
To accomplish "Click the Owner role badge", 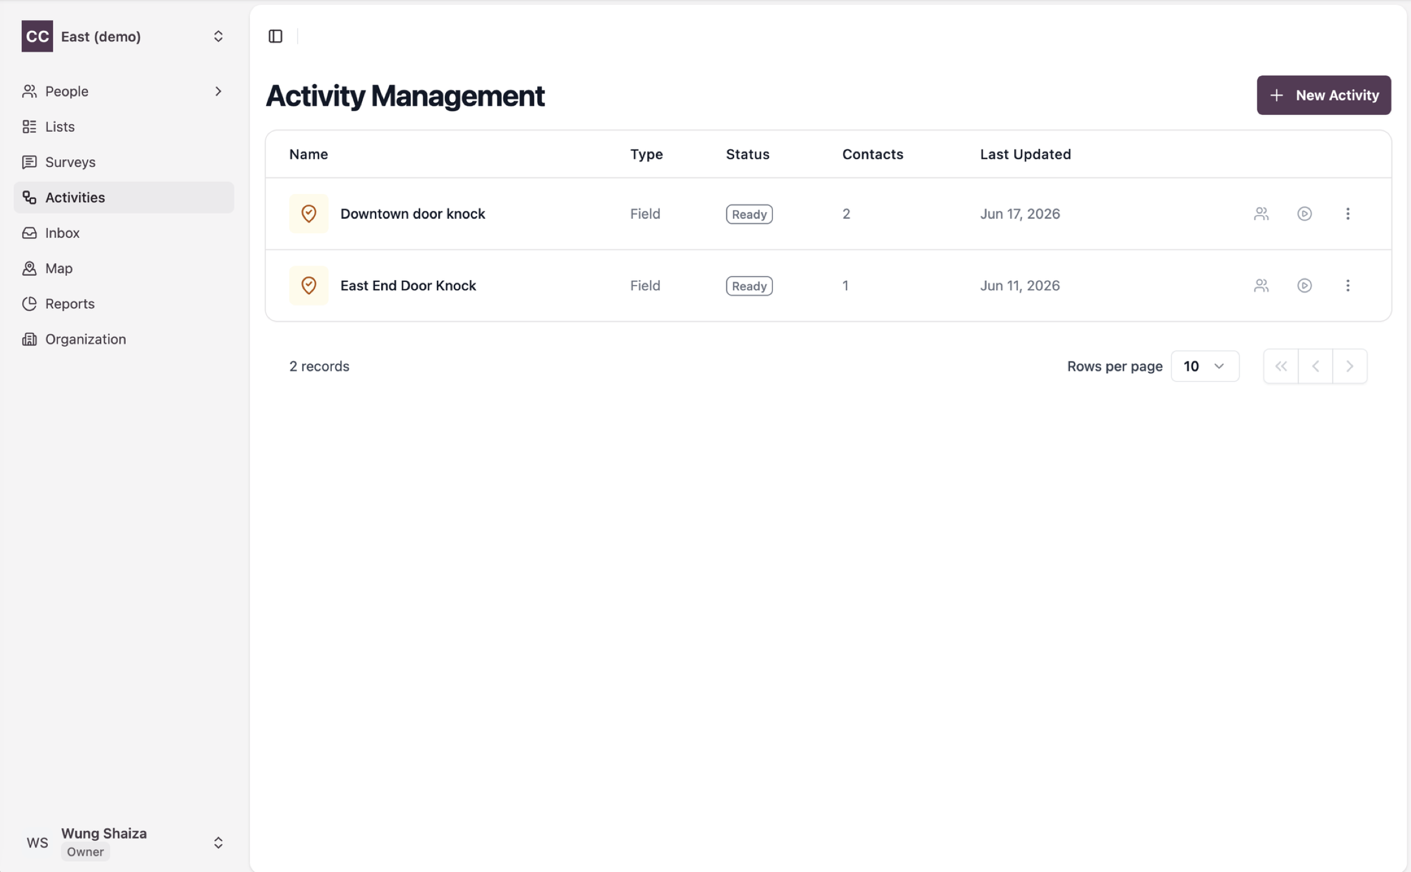I will [85, 852].
